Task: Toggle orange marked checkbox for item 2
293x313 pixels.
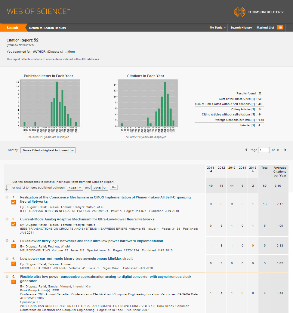Action: point(14,224)
